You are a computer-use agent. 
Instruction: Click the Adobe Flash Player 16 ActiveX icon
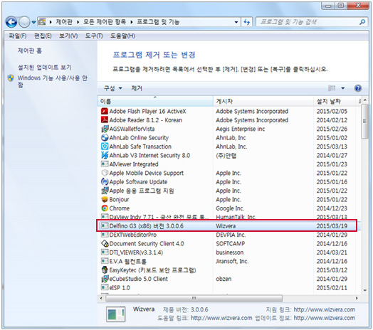[x=105, y=111]
